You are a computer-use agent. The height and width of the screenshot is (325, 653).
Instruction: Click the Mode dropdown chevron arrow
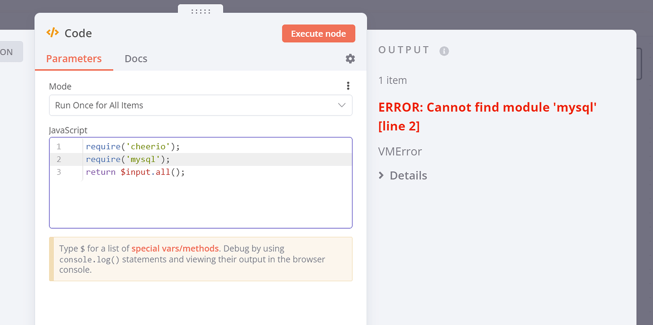coord(342,105)
